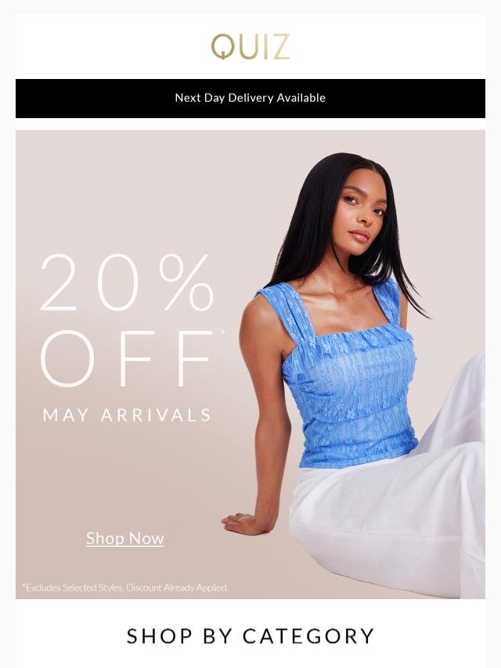Viewport: 501px width, 668px height.
Task: Open the Next Day Delivery Available banner
Action: click(x=250, y=99)
